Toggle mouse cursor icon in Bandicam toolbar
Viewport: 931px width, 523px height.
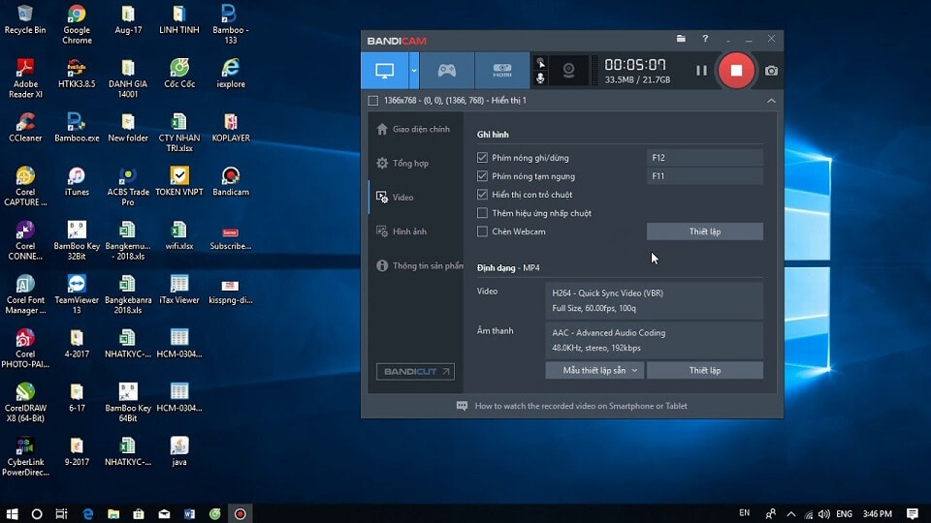click(540, 63)
